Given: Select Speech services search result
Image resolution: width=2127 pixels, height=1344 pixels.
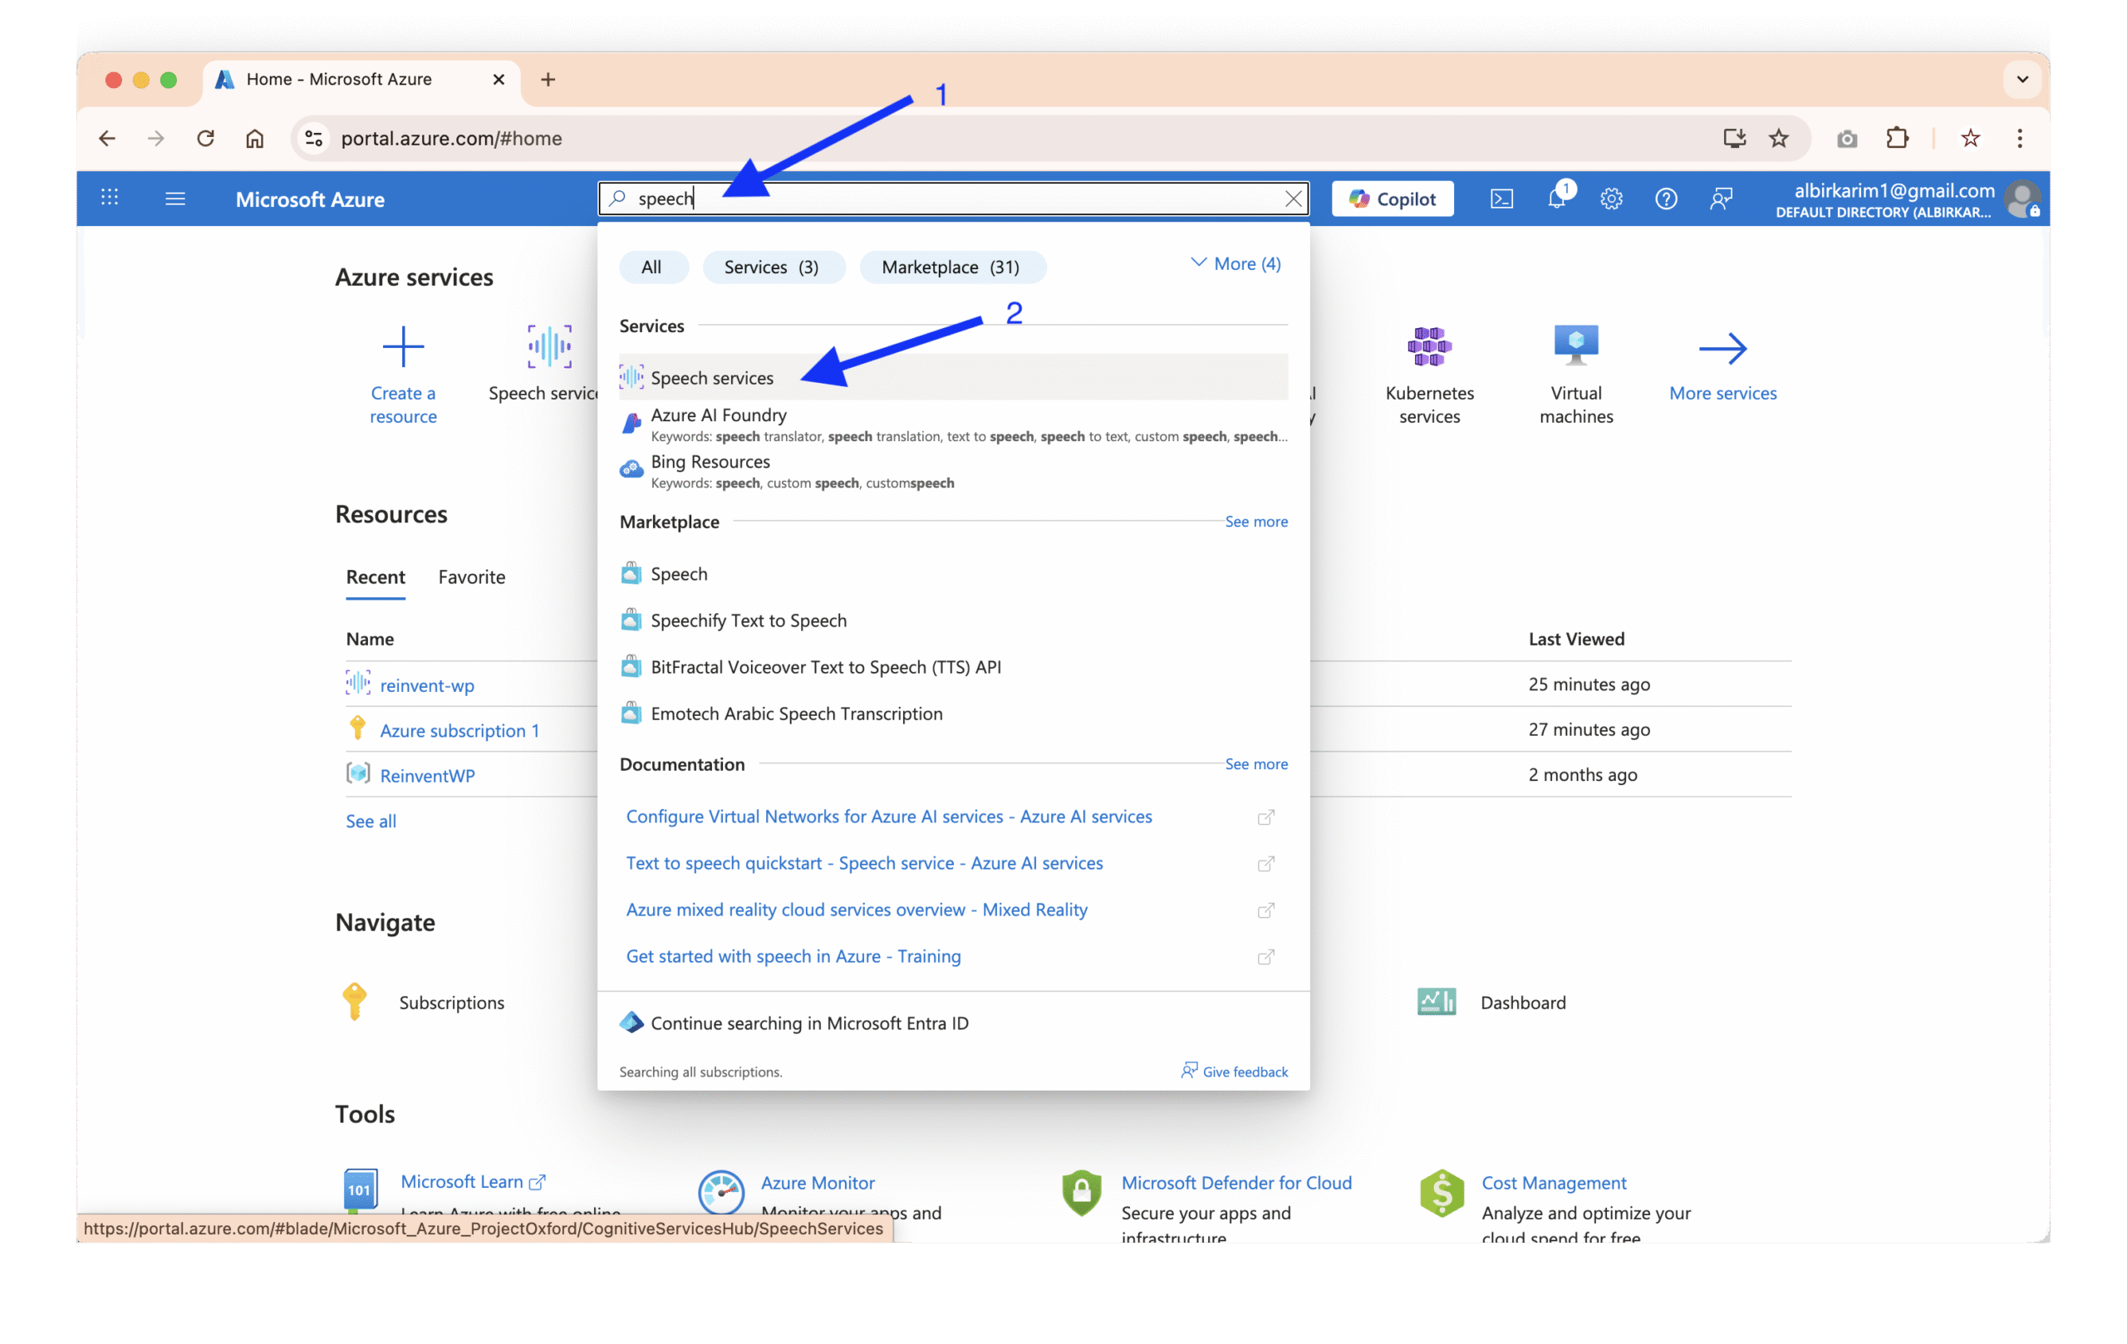Looking at the screenshot, I should point(712,378).
